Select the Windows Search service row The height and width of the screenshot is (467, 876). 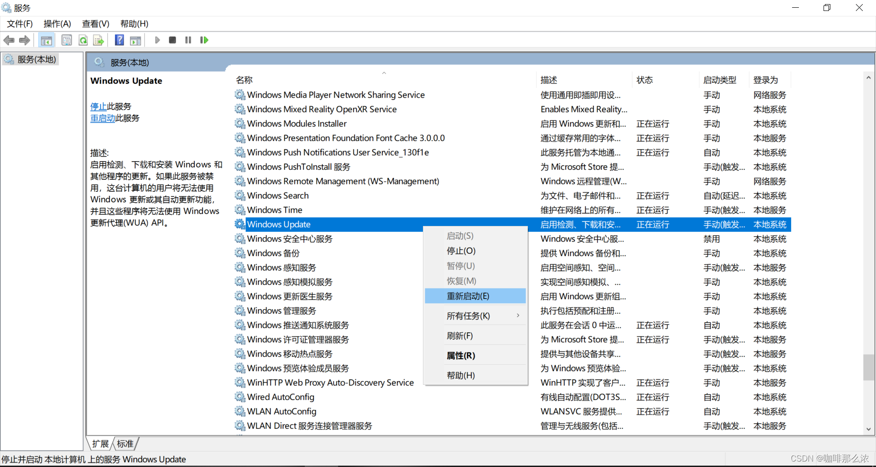point(277,195)
